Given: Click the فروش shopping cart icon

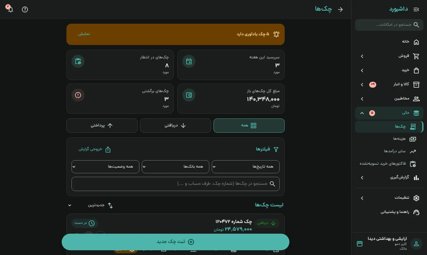Looking at the screenshot, I should coord(416,56).
